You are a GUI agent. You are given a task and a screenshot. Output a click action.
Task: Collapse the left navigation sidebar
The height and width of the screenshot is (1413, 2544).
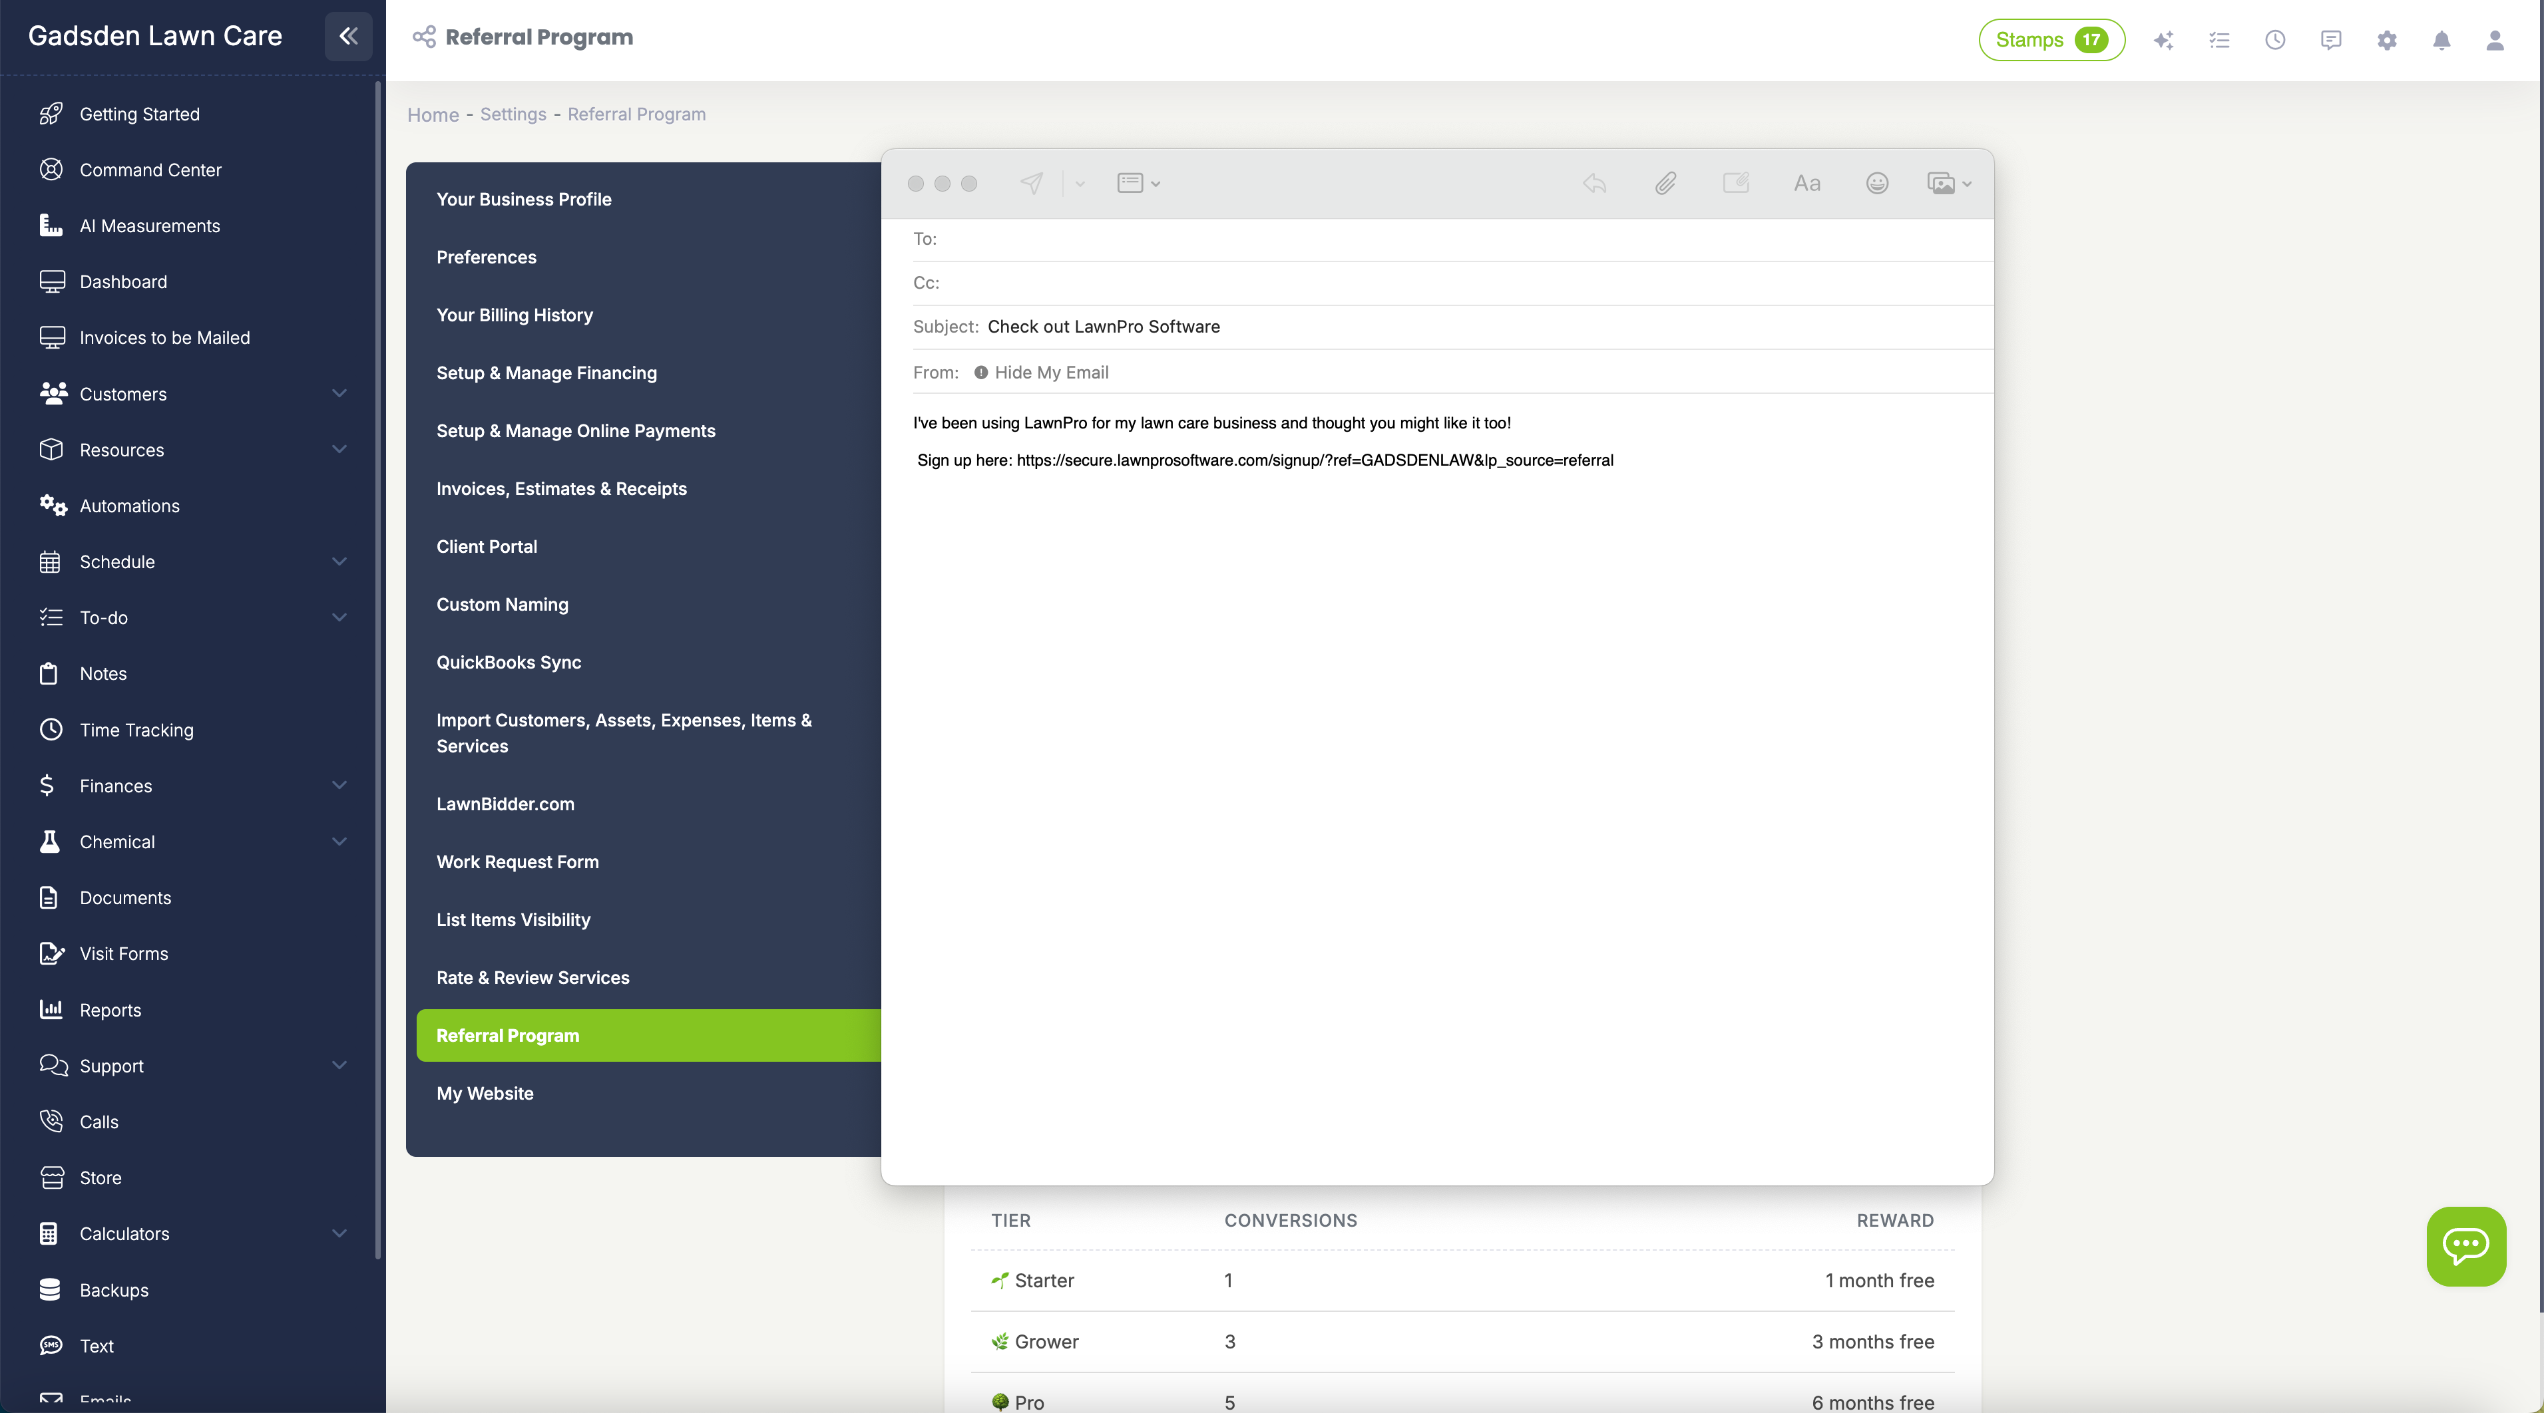[347, 37]
